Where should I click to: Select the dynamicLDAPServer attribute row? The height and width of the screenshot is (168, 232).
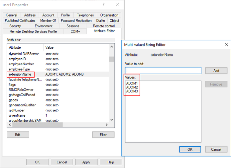coord(58,54)
